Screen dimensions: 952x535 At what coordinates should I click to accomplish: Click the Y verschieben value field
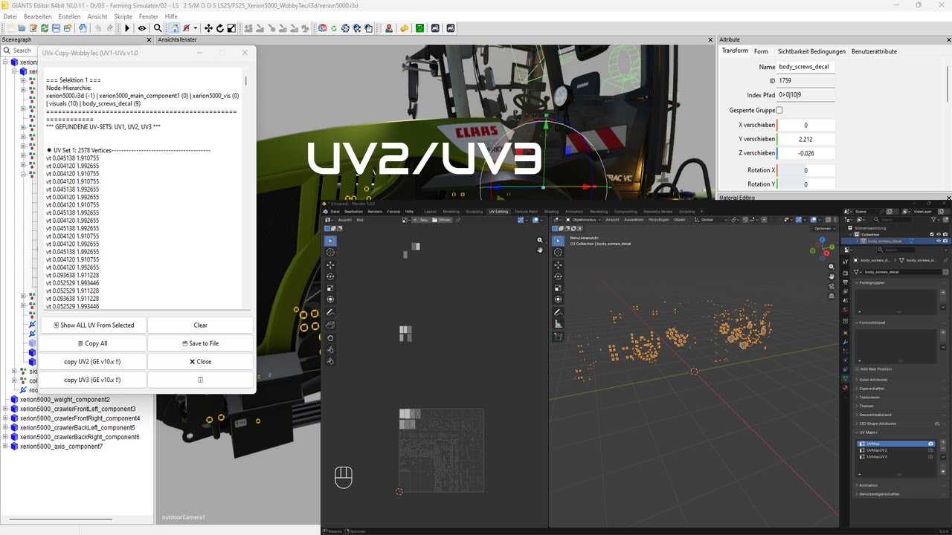point(805,139)
